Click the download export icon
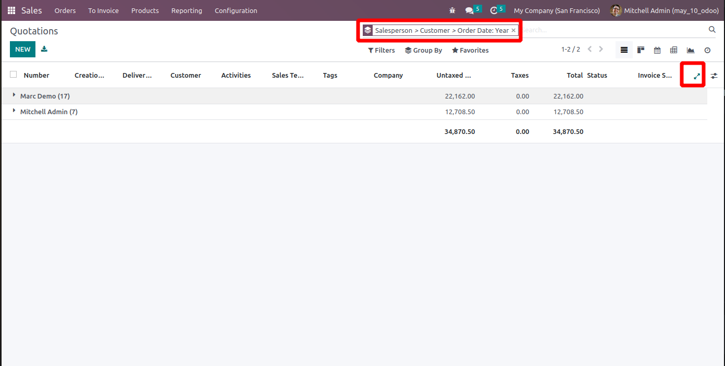The image size is (725, 366). [44, 49]
